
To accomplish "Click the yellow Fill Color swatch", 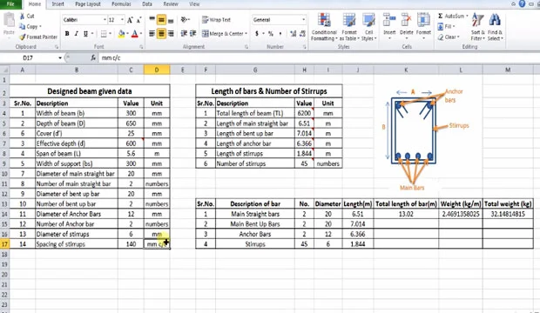I will pos(121,34).
